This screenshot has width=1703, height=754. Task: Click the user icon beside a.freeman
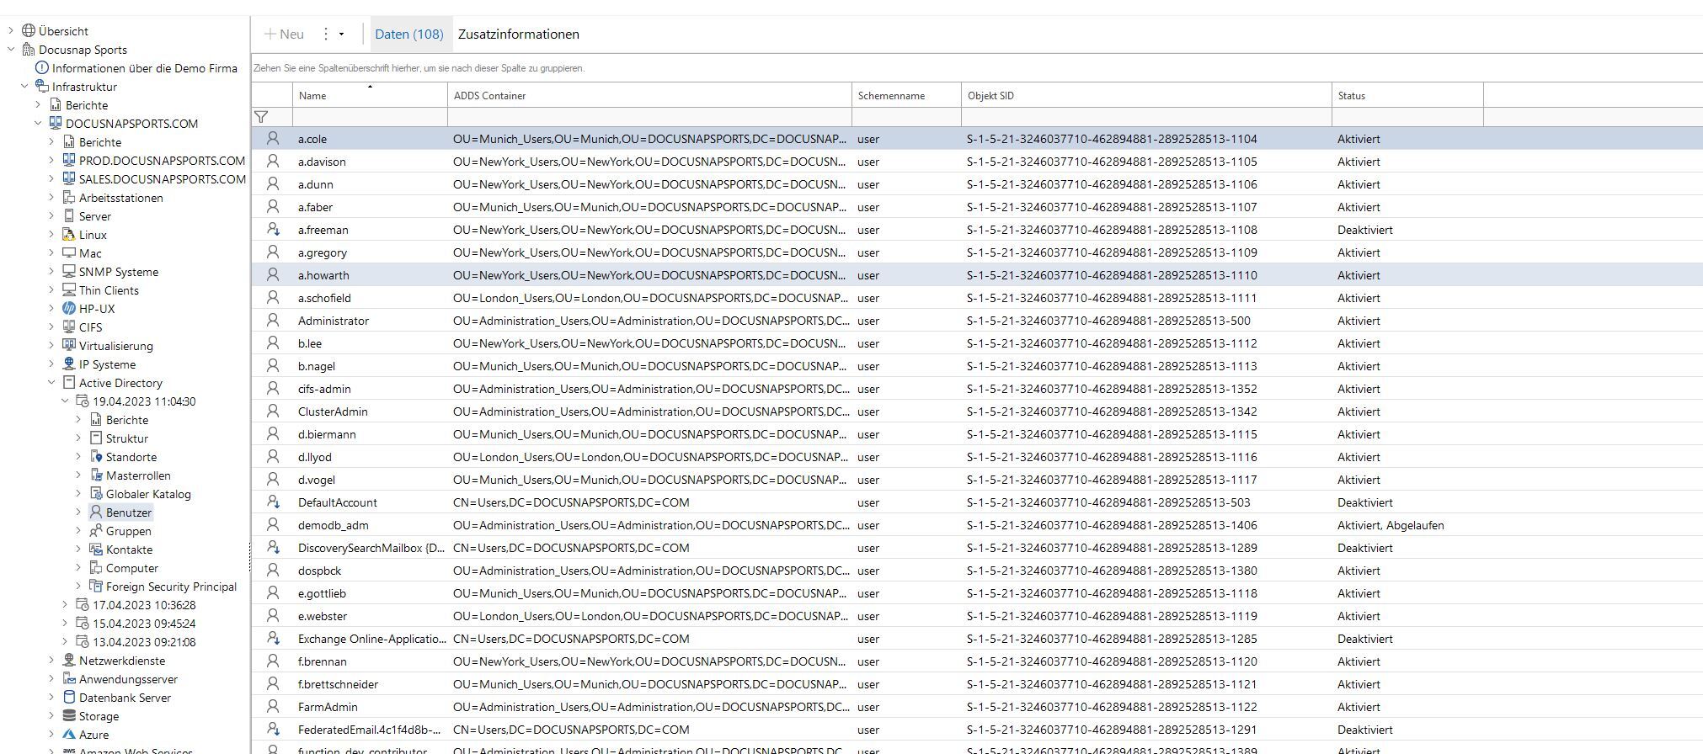pyautogui.click(x=273, y=229)
